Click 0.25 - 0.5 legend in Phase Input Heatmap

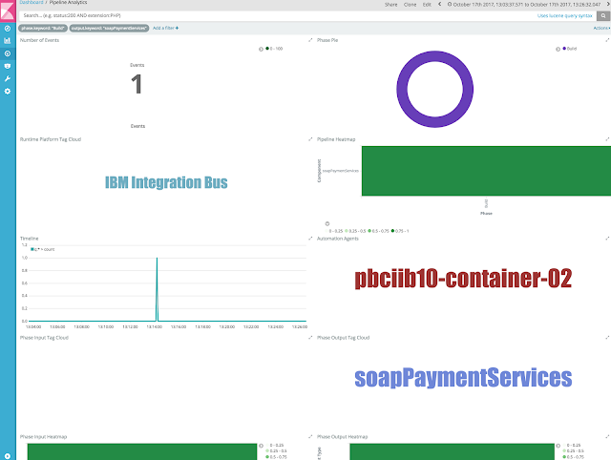pos(276,451)
